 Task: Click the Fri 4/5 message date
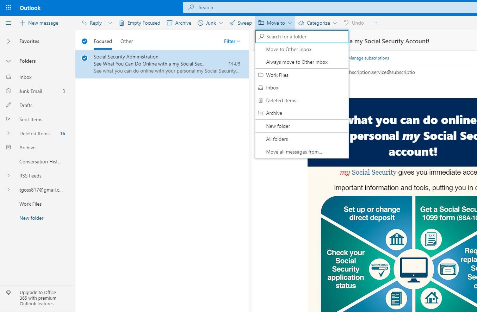(234, 64)
